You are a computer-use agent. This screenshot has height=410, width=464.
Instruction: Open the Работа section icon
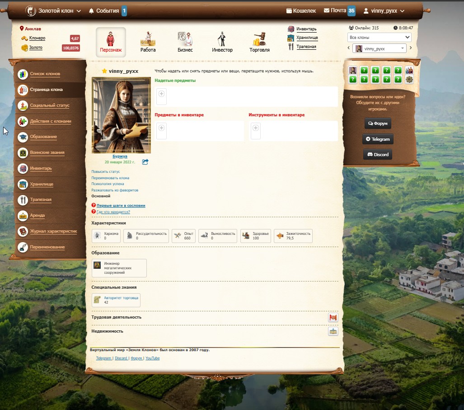[148, 39]
